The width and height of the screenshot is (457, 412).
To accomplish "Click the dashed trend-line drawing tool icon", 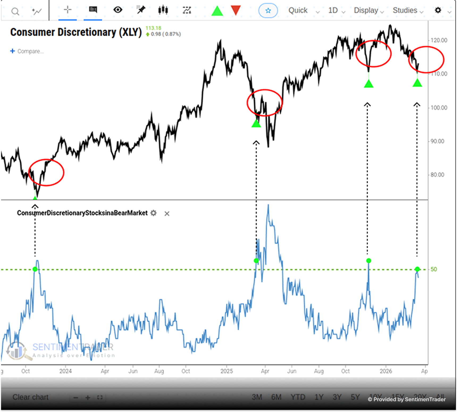I will coord(187,10).
